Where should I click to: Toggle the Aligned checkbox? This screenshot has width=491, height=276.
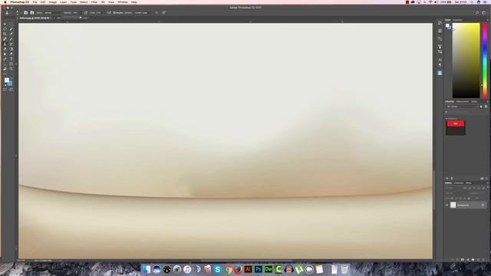tap(114, 13)
